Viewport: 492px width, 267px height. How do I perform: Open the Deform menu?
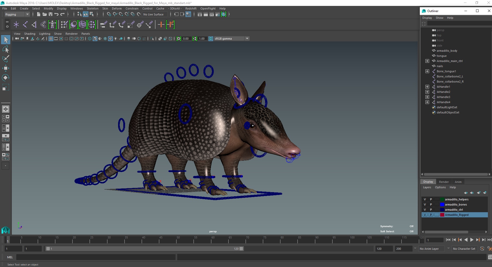click(117, 8)
